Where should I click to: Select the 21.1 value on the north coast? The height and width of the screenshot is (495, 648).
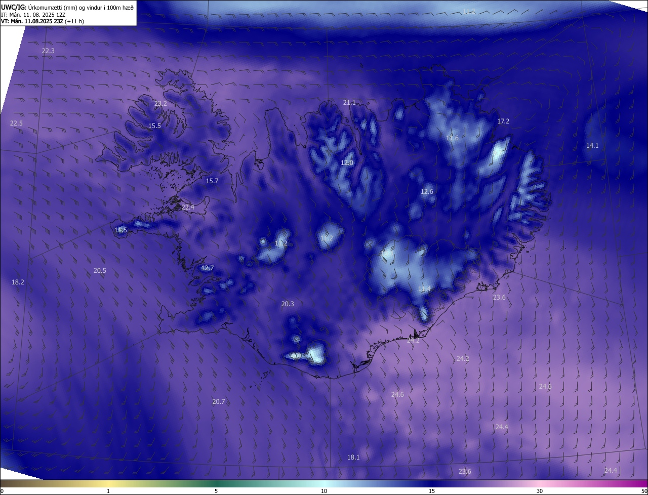pos(349,103)
